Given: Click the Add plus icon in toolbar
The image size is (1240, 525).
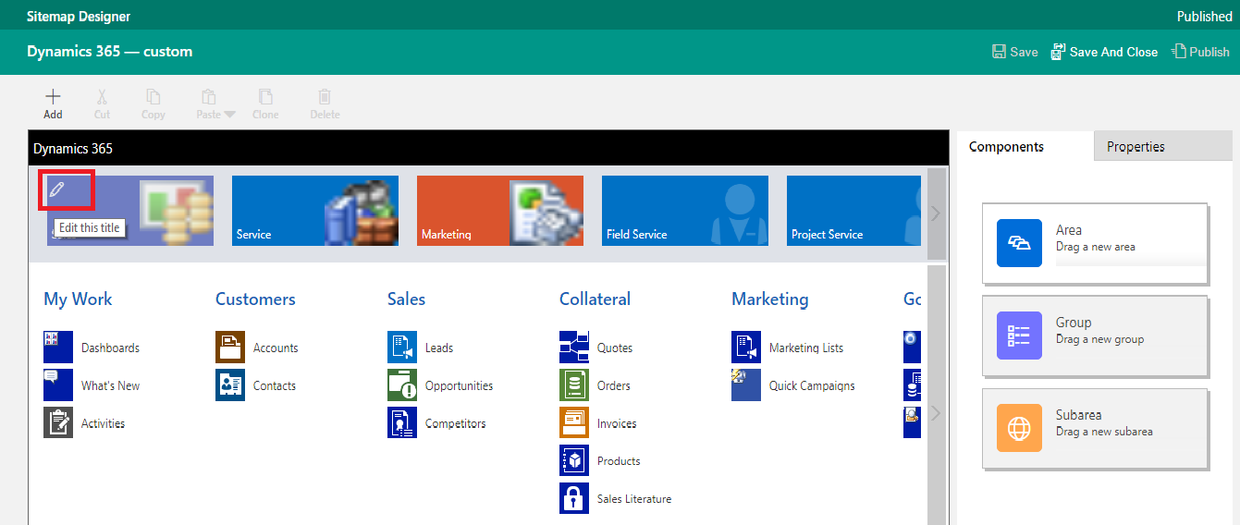Looking at the screenshot, I should (x=53, y=96).
